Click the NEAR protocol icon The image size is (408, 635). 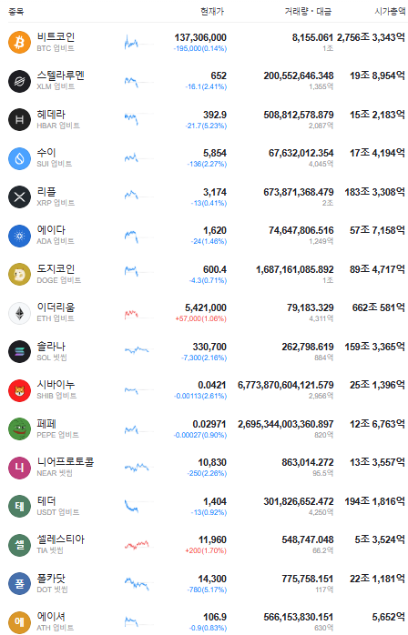19,468
